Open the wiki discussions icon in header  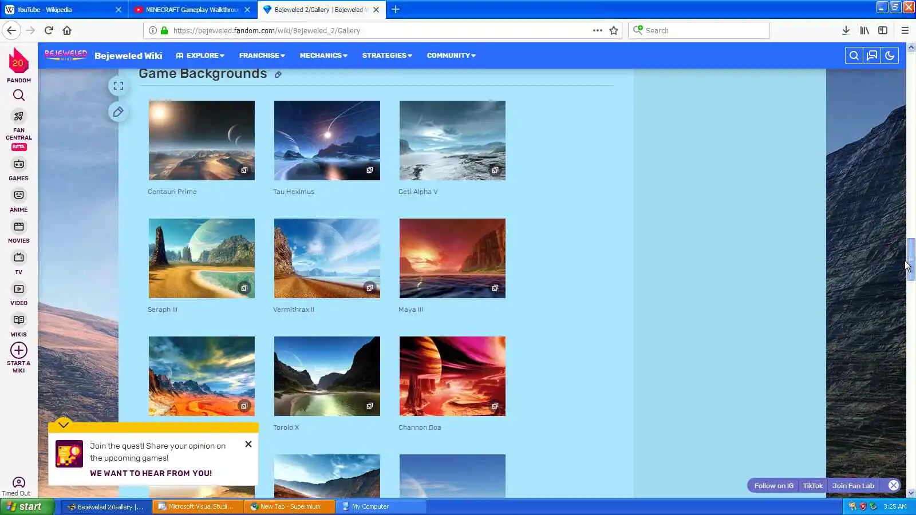tap(872, 56)
